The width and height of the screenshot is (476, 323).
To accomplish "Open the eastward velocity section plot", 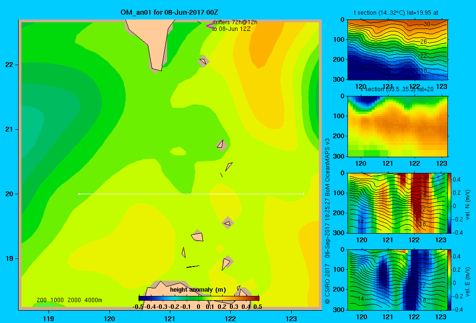I will pos(397,280).
